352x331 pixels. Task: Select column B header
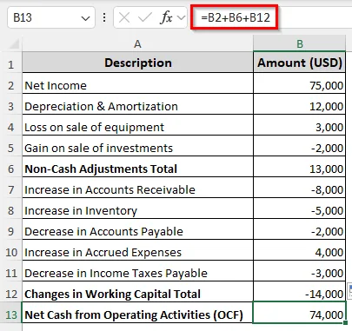(x=300, y=44)
